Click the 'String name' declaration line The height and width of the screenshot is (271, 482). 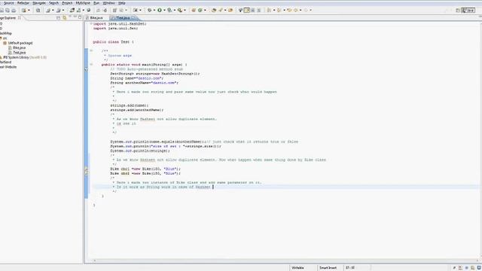coord(137,78)
